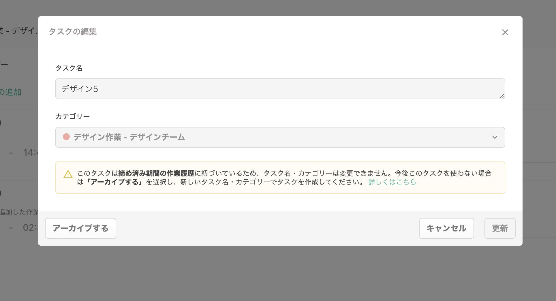Click the chevron arrow in the category selector
The image size is (556, 301).
click(495, 137)
